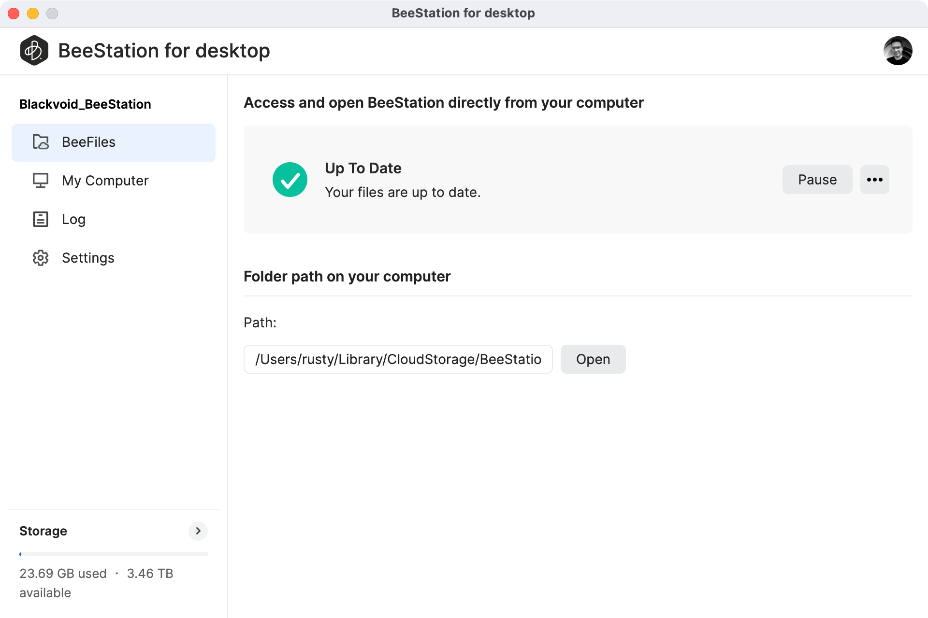
Task: Click the BeeFiles folder icon in sidebar
Action: pyautogui.click(x=41, y=142)
